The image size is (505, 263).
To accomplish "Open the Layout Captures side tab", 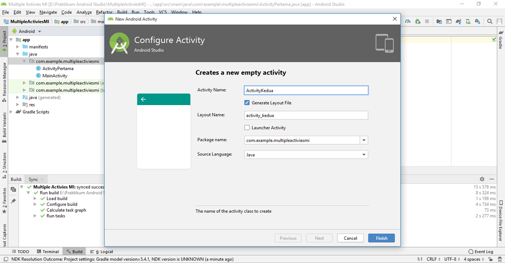I will [x=4, y=235].
